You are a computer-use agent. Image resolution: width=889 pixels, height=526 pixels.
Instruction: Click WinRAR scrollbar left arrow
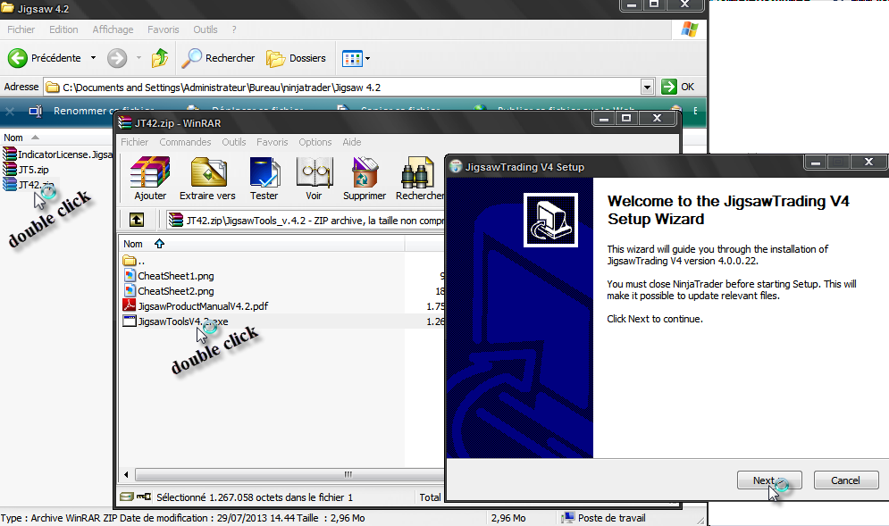pos(126,474)
